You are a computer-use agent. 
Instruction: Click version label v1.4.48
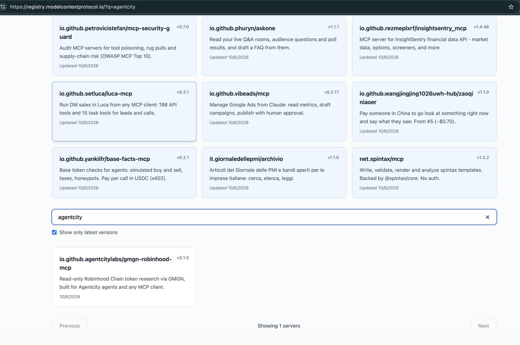click(x=481, y=27)
